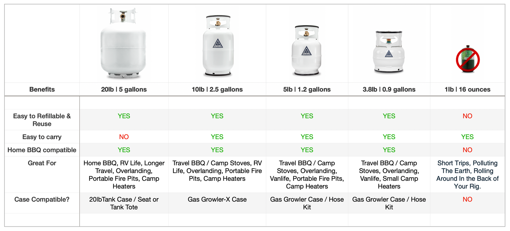Click the crossed-out green 1lb canister icon
This screenshot has width=510, height=231.
(468, 59)
